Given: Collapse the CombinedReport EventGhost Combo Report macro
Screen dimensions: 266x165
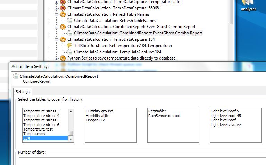Looking at the screenshot, I should coord(56,27).
